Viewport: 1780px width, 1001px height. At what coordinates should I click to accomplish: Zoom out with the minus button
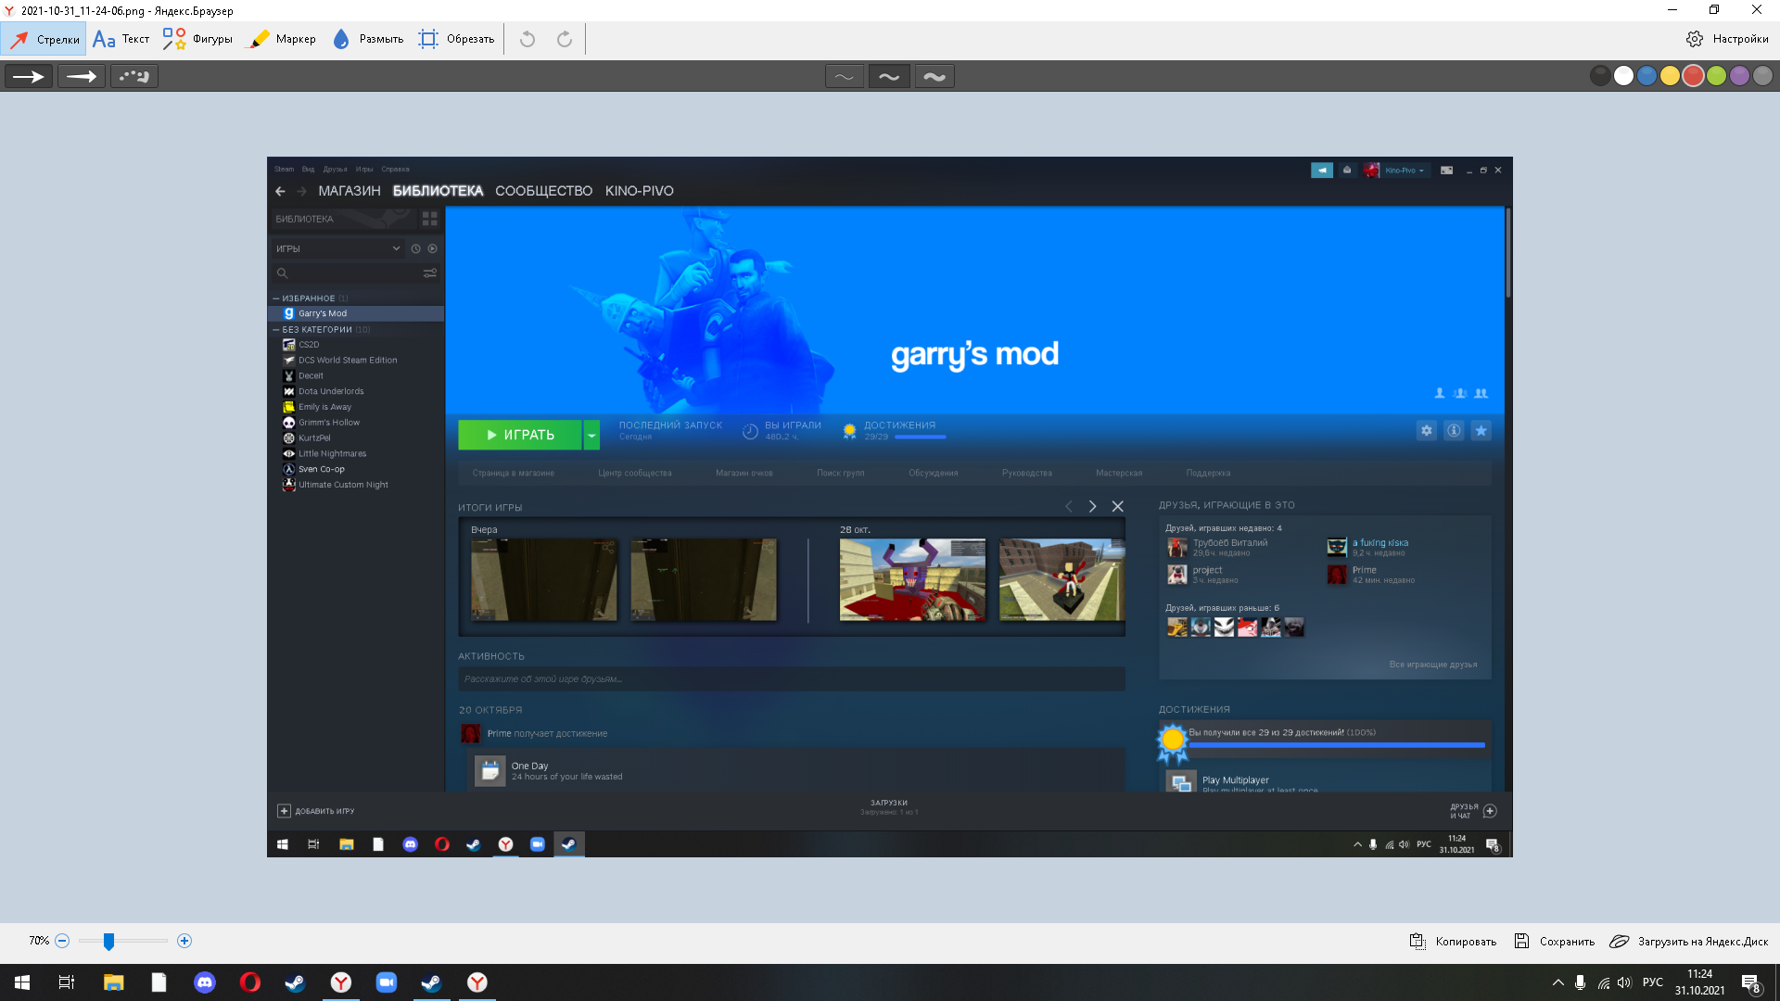coord(62,941)
